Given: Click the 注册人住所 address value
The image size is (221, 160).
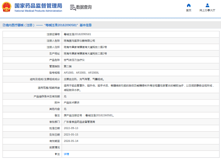Looking at the screenshot, I should (x=85, y=47).
